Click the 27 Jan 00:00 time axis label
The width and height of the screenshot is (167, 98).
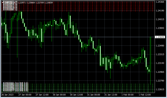[25, 95]
